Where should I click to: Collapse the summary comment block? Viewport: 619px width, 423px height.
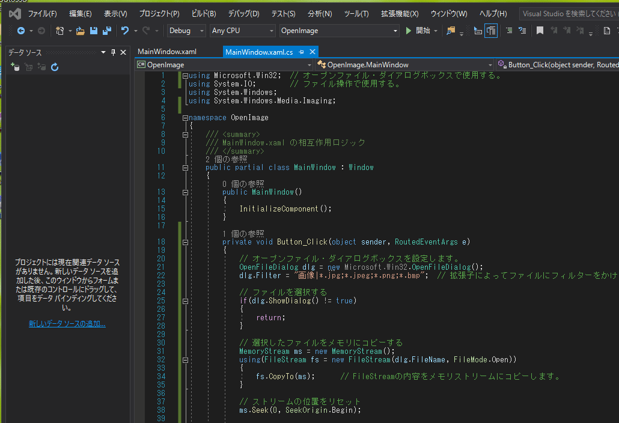[x=185, y=135]
